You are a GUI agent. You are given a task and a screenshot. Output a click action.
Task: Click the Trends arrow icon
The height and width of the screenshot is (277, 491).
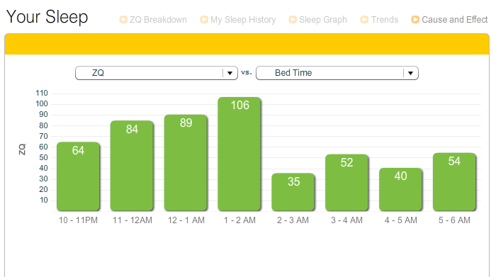click(x=364, y=20)
